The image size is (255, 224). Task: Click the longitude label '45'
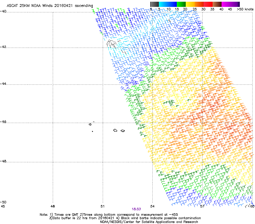[x=3, y=206]
